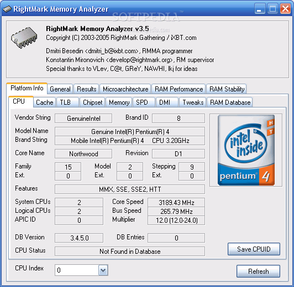Switch to the Cache sub-tab
Image resolution: width=294 pixels, height=287 pixels.
[x=45, y=102]
